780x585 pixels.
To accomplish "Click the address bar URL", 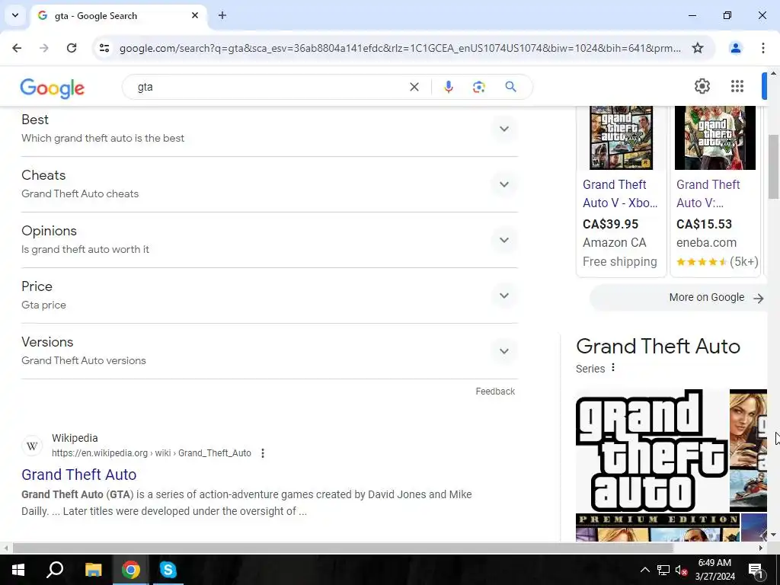I will [x=400, y=48].
